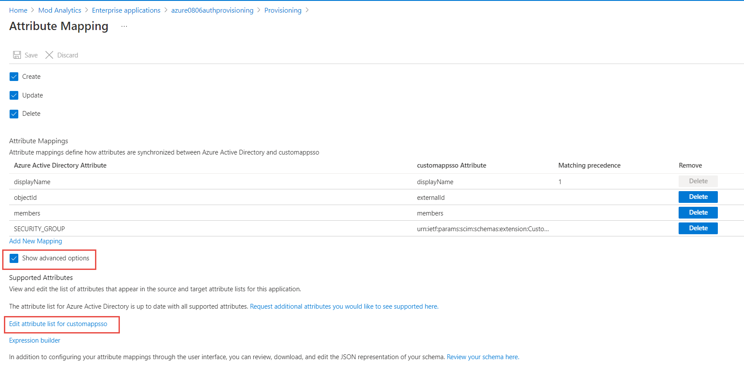
Task: Select externalId target attribute cell
Action: pyautogui.click(x=431, y=198)
